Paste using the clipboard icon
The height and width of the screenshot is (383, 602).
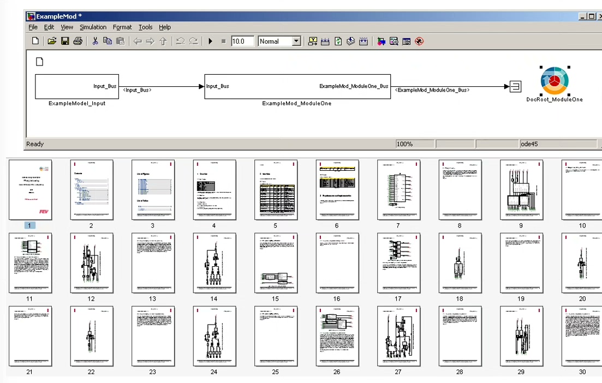click(x=120, y=41)
